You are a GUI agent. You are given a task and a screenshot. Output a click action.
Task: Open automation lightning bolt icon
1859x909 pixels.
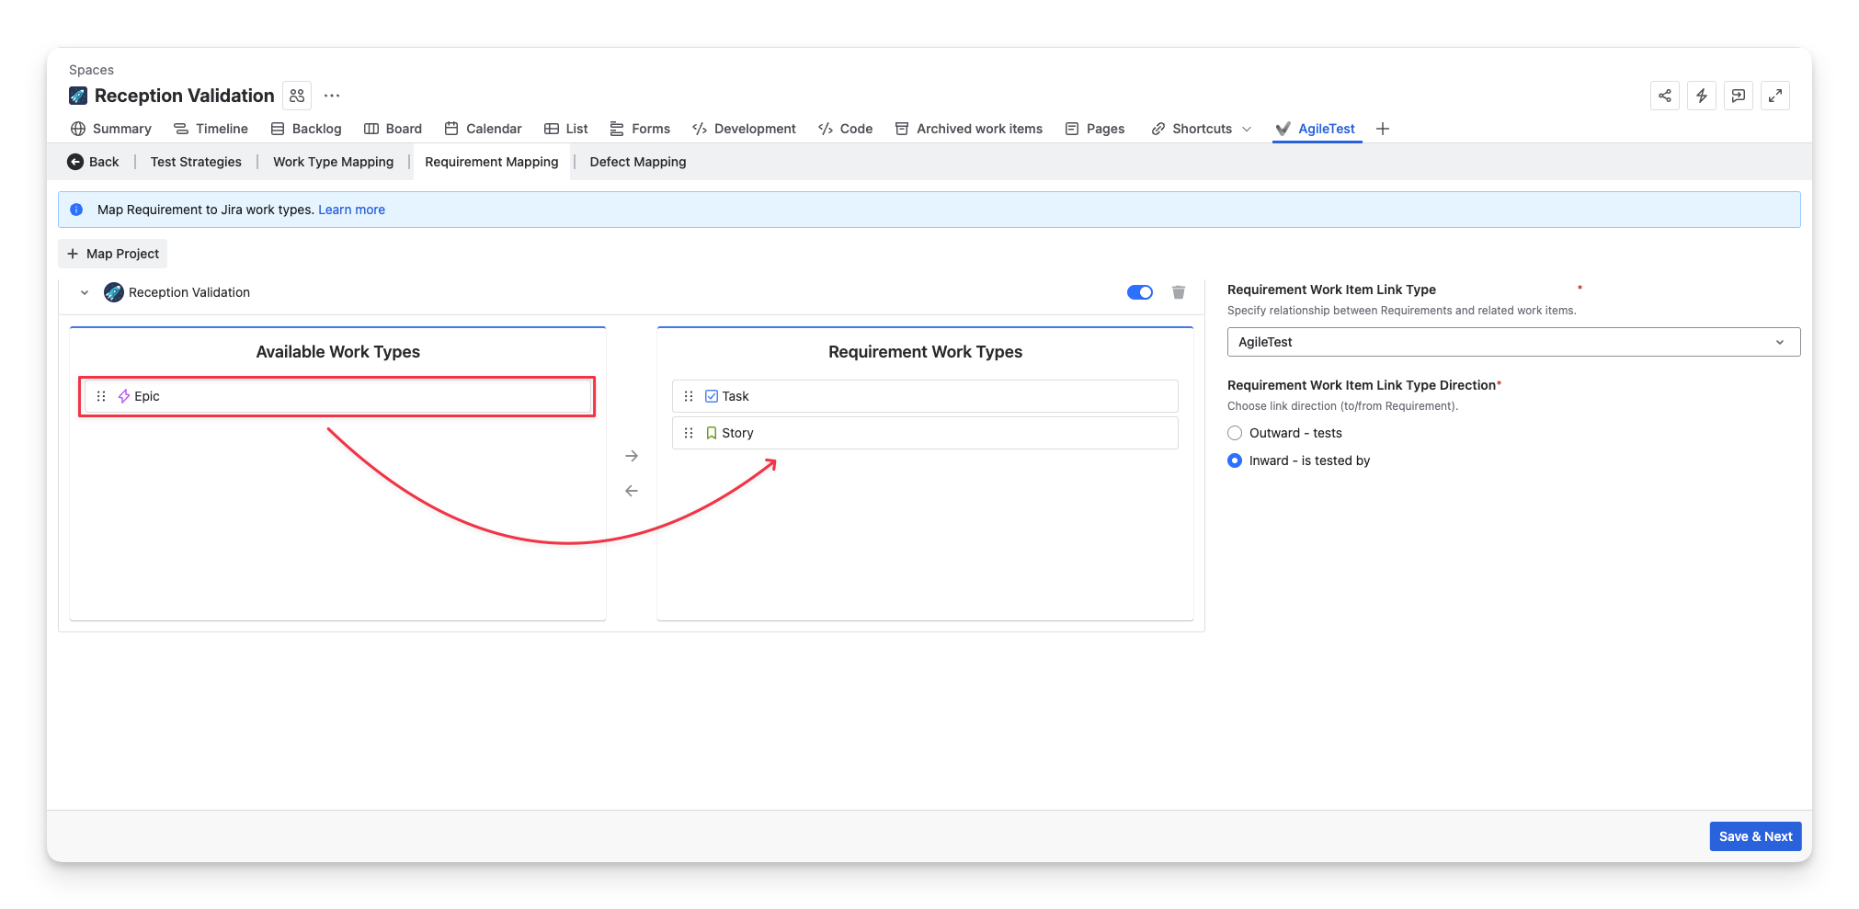tap(1701, 96)
